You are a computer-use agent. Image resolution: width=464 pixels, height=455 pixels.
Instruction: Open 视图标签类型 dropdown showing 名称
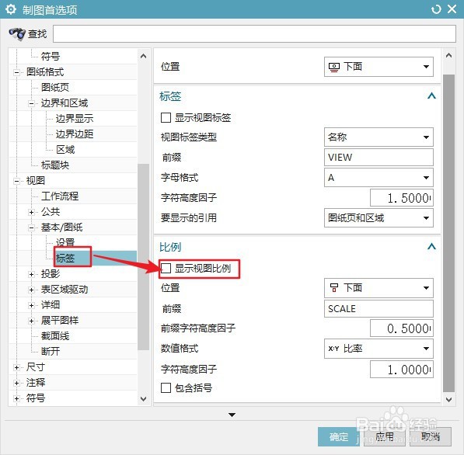point(379,137)
